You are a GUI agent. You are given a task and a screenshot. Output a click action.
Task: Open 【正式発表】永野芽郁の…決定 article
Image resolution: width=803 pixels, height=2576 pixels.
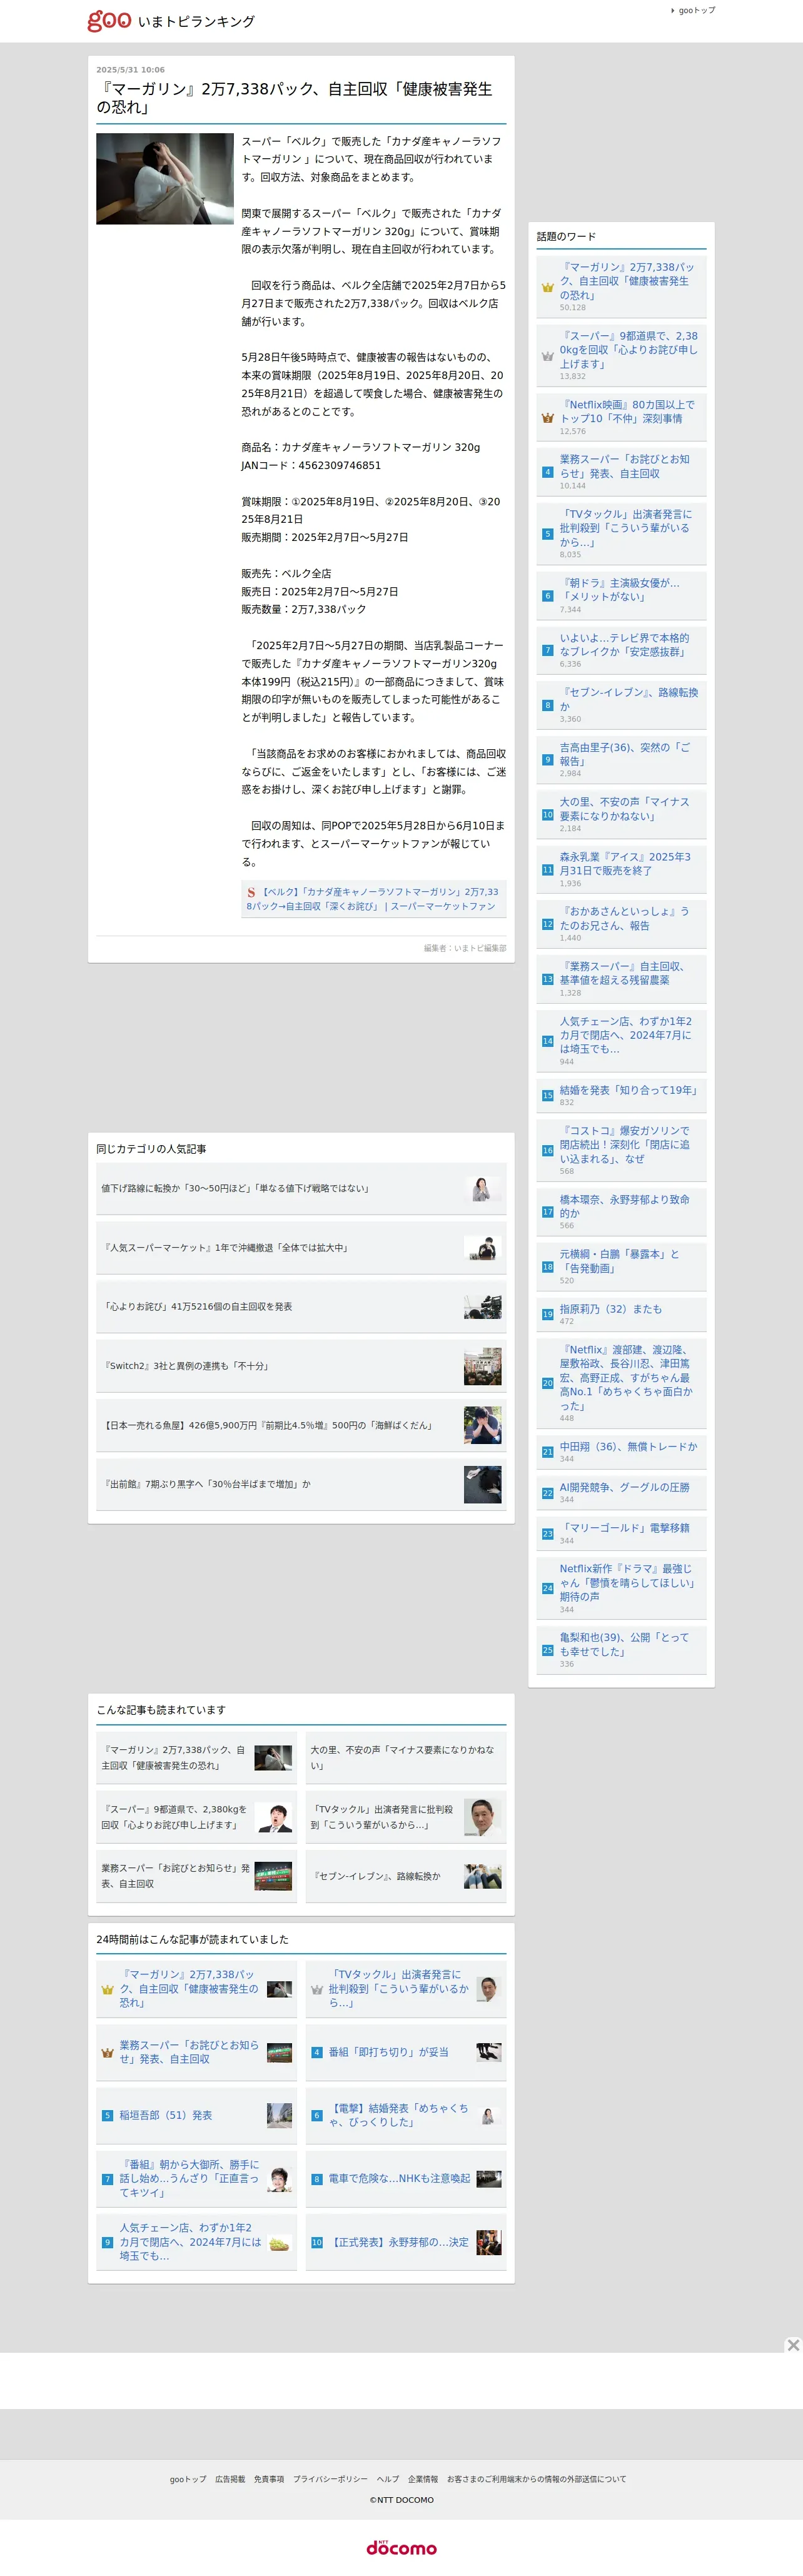click(399, 2243)
